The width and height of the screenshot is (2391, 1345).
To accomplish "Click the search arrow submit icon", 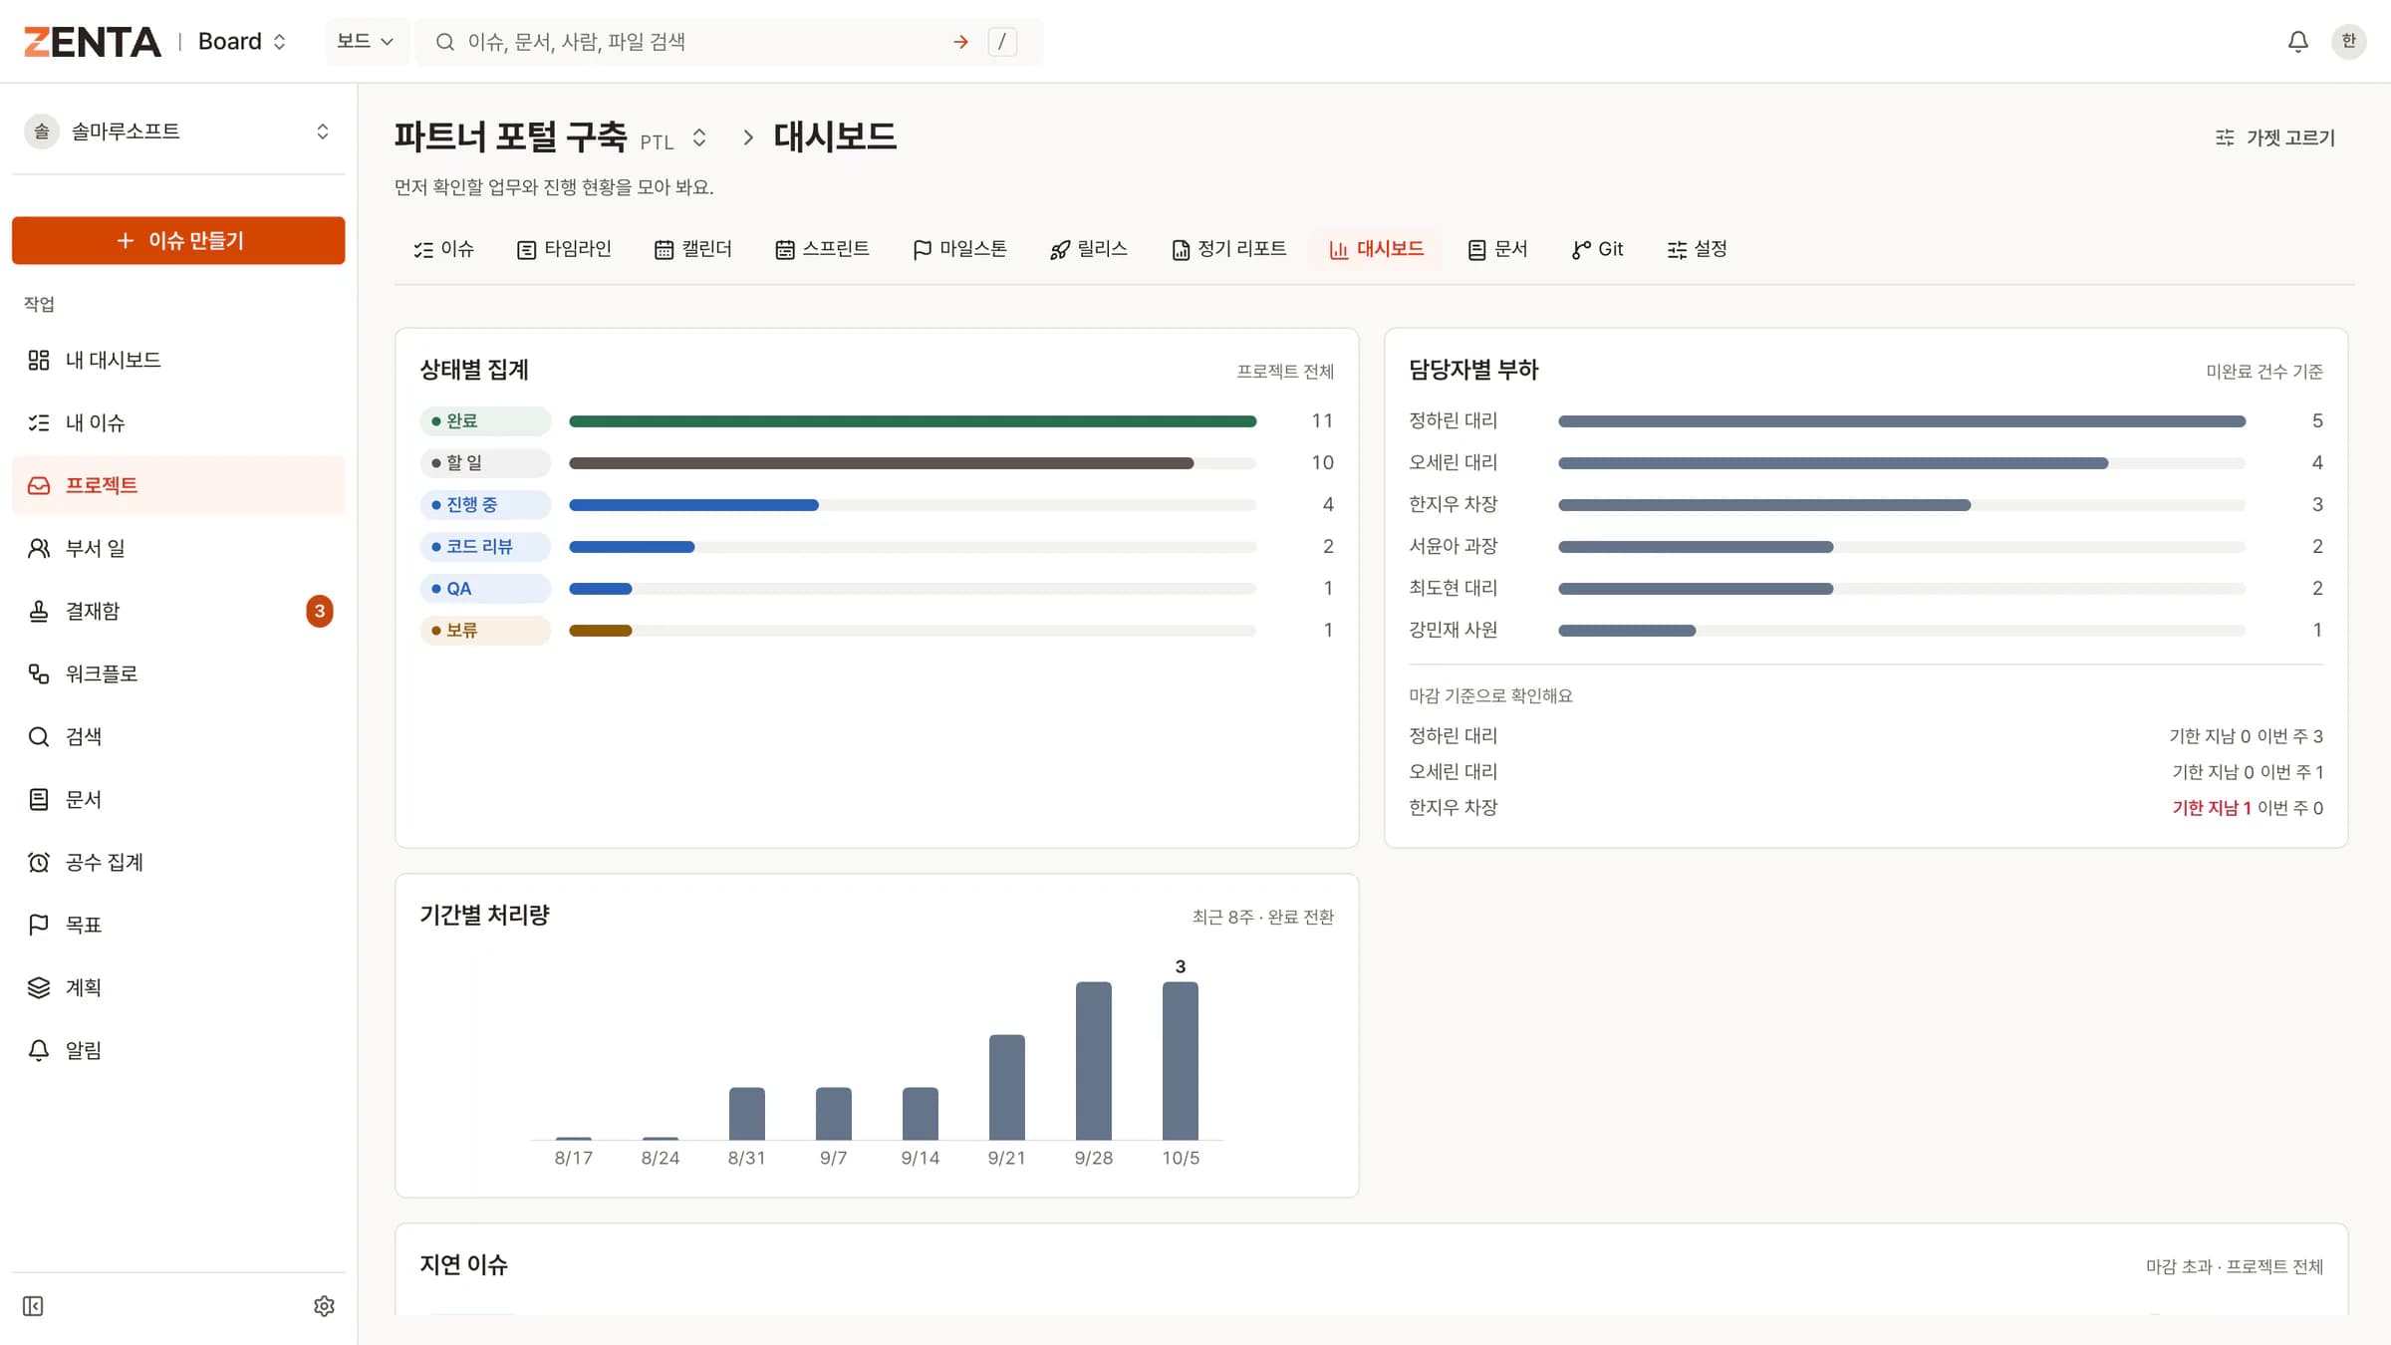I will (x=960, y=42).
